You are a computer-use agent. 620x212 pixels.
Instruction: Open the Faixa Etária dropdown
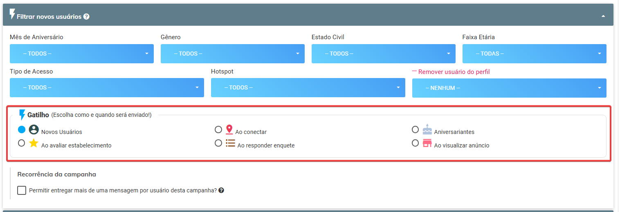pyautogui.click(x=534, y=54)
